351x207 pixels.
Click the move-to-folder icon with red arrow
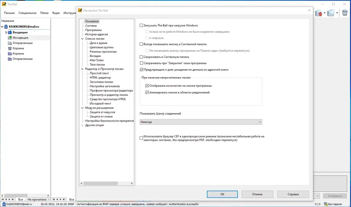click(319, 13)
